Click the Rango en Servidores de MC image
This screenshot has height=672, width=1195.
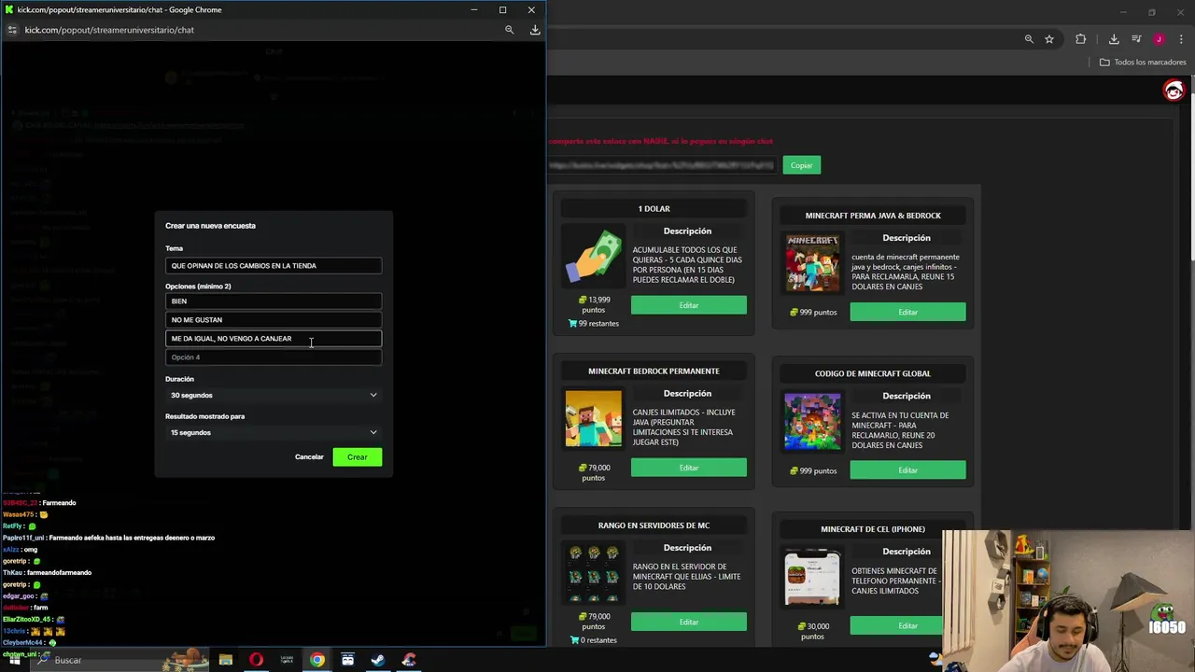(x=594, y=574)
